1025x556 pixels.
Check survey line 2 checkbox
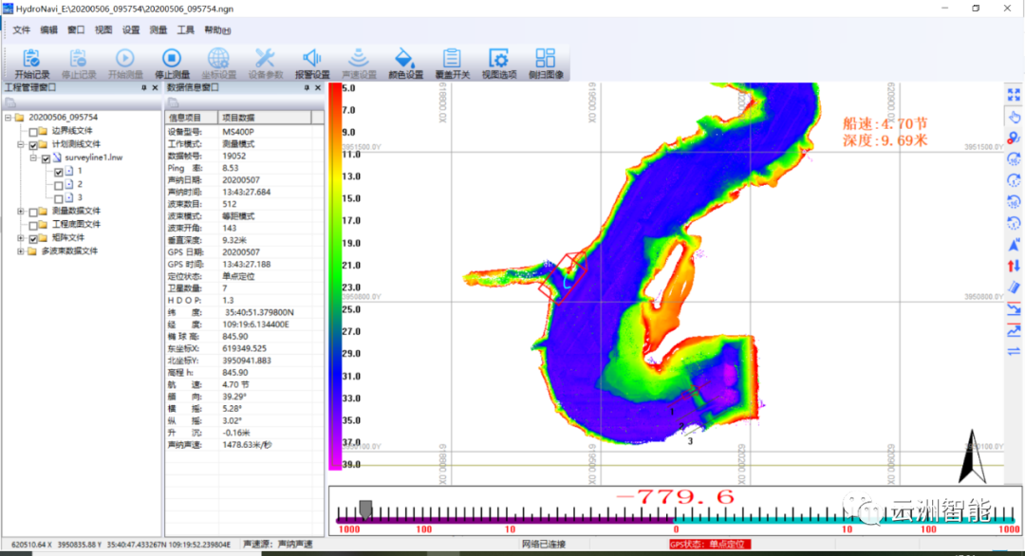pos(59,184)
